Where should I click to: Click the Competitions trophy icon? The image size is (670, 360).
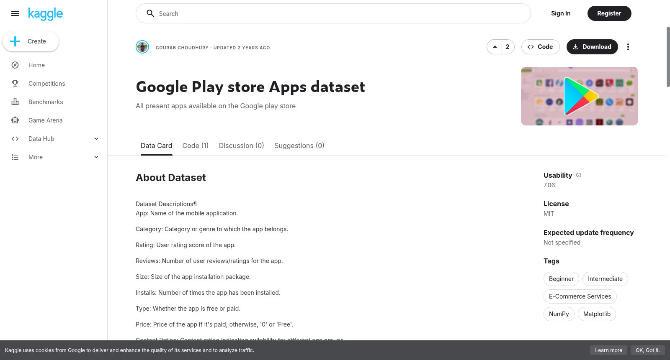[x=15, y=84]
